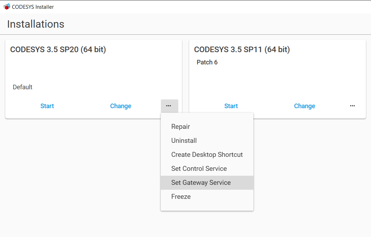Choose Freeze from the context menu
The width and height of the screenshot is (371, 237).
pyautogui.click(x=181, y=196)
